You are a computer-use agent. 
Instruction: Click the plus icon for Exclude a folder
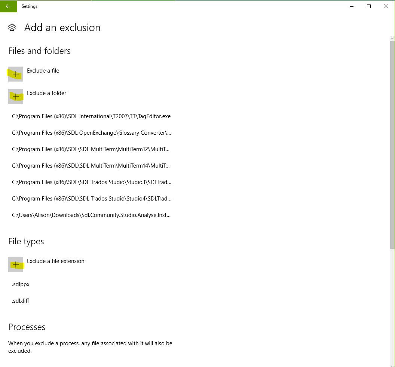coord(16,97)
